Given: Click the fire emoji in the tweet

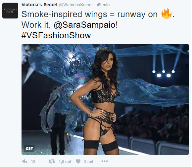Looking at the screenshot, I should (x=166, y=14).
